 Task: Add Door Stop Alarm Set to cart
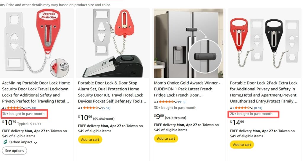(x=90, y=139)
